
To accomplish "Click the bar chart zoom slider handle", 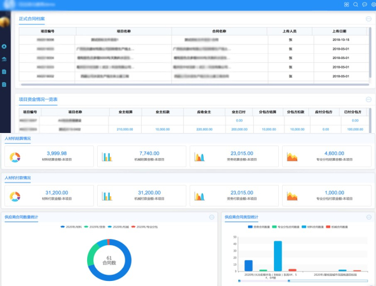I will 240,281.
